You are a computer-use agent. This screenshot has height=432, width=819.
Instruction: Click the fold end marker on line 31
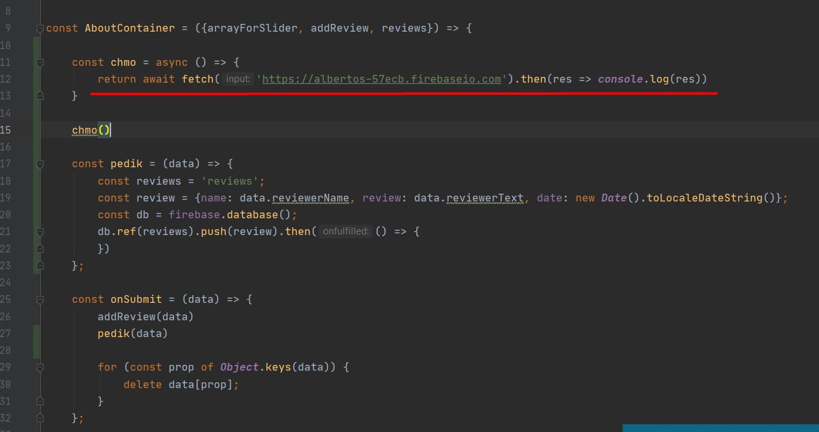40,400
